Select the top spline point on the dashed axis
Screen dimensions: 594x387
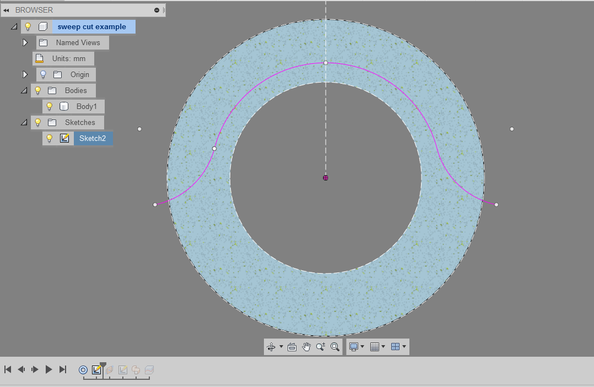pos(326,63)
